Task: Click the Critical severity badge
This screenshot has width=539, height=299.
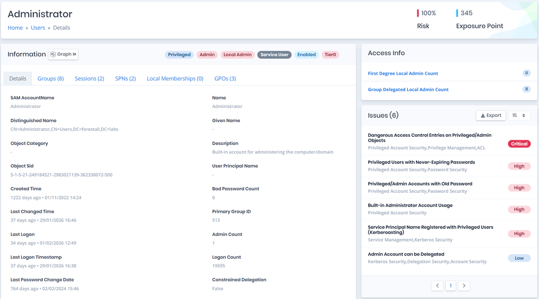Action: pos(519,144)
